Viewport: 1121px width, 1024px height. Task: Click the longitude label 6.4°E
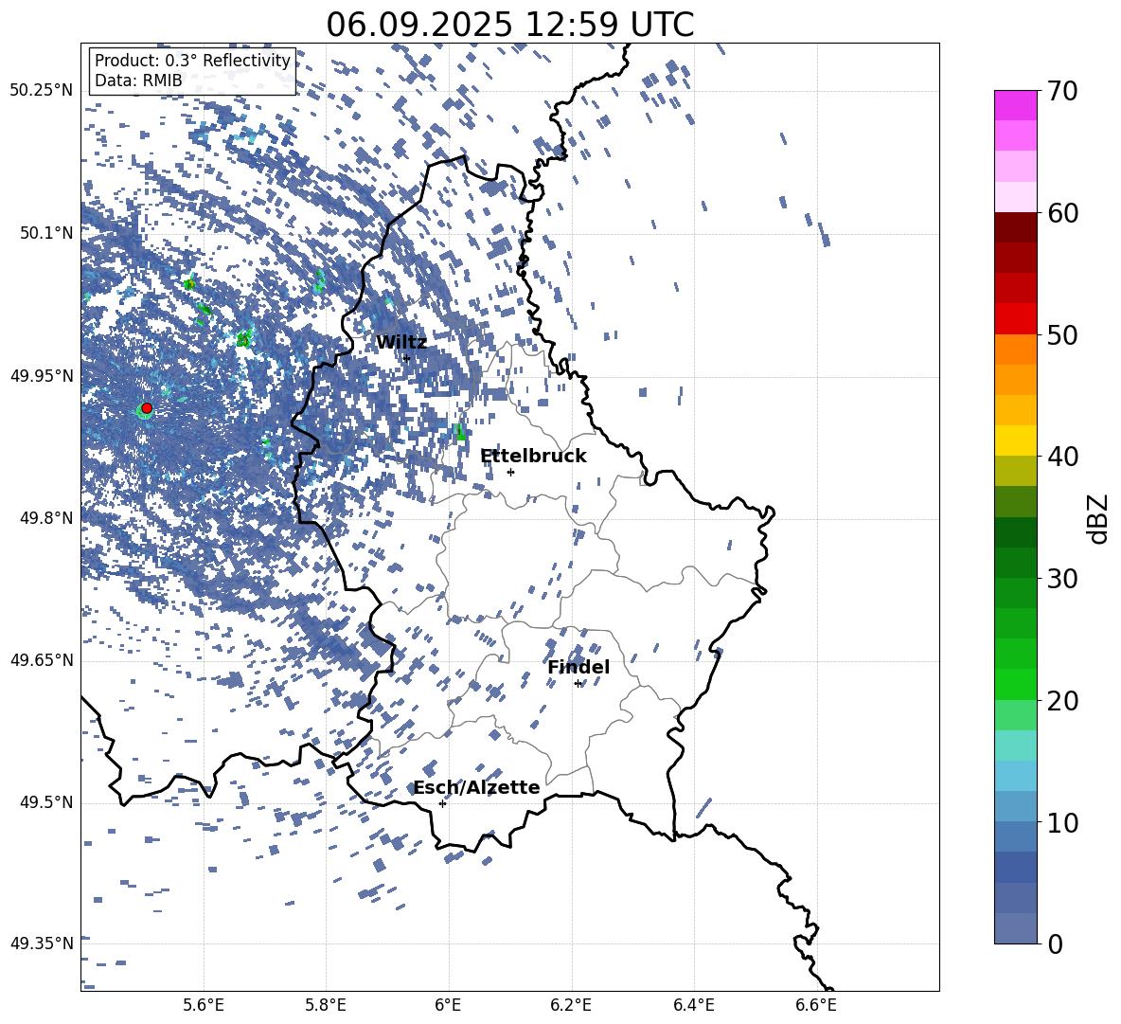tap(693, 1005)
